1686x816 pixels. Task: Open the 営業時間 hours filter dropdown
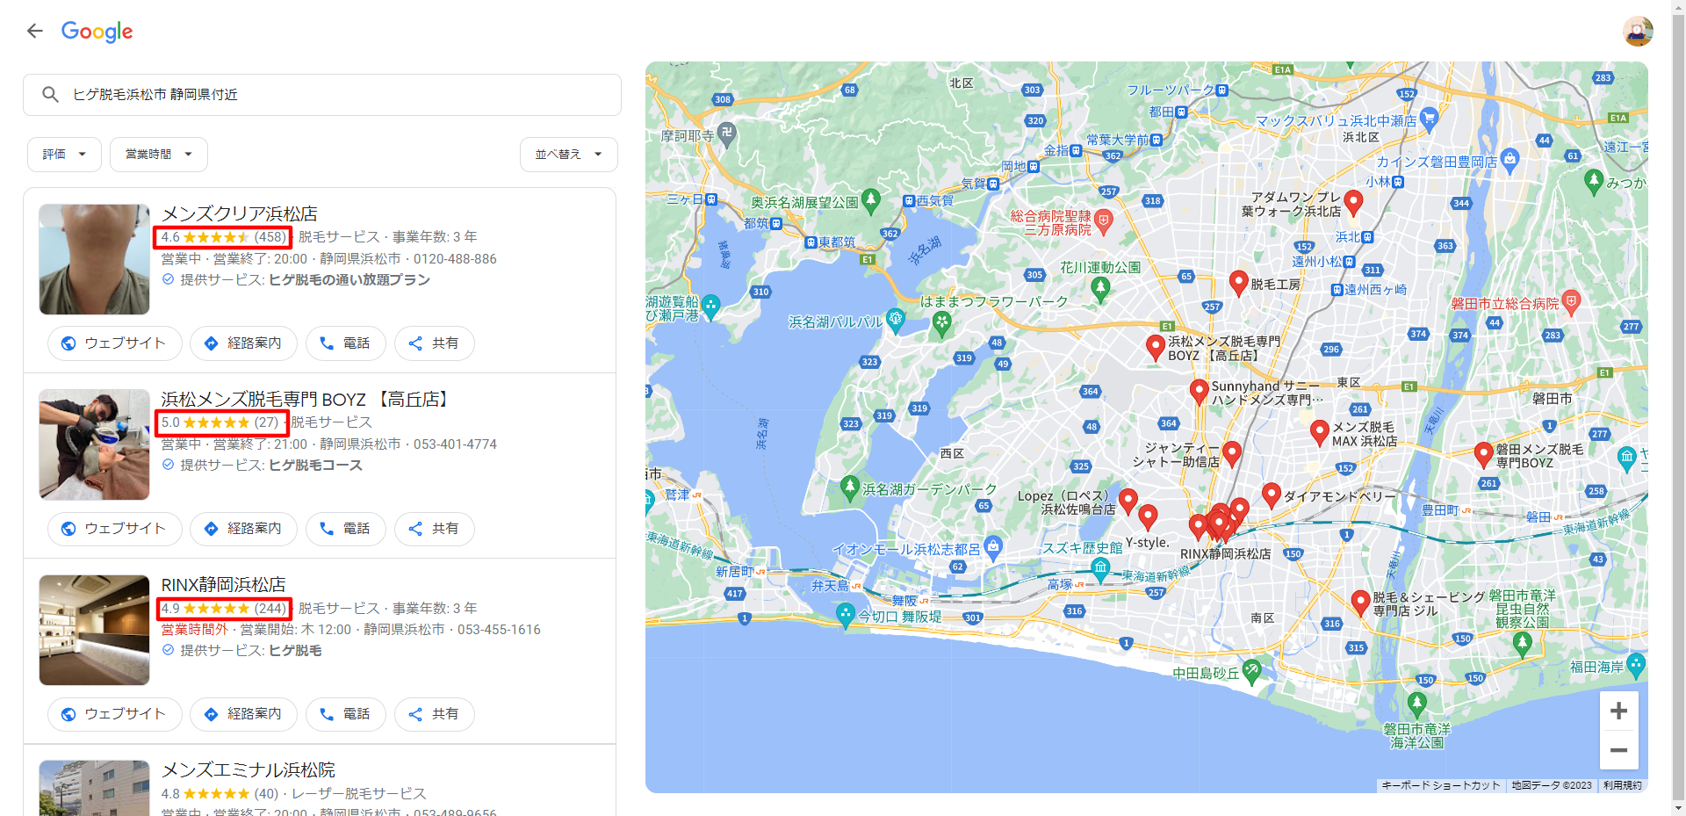[x=159, y=155]
